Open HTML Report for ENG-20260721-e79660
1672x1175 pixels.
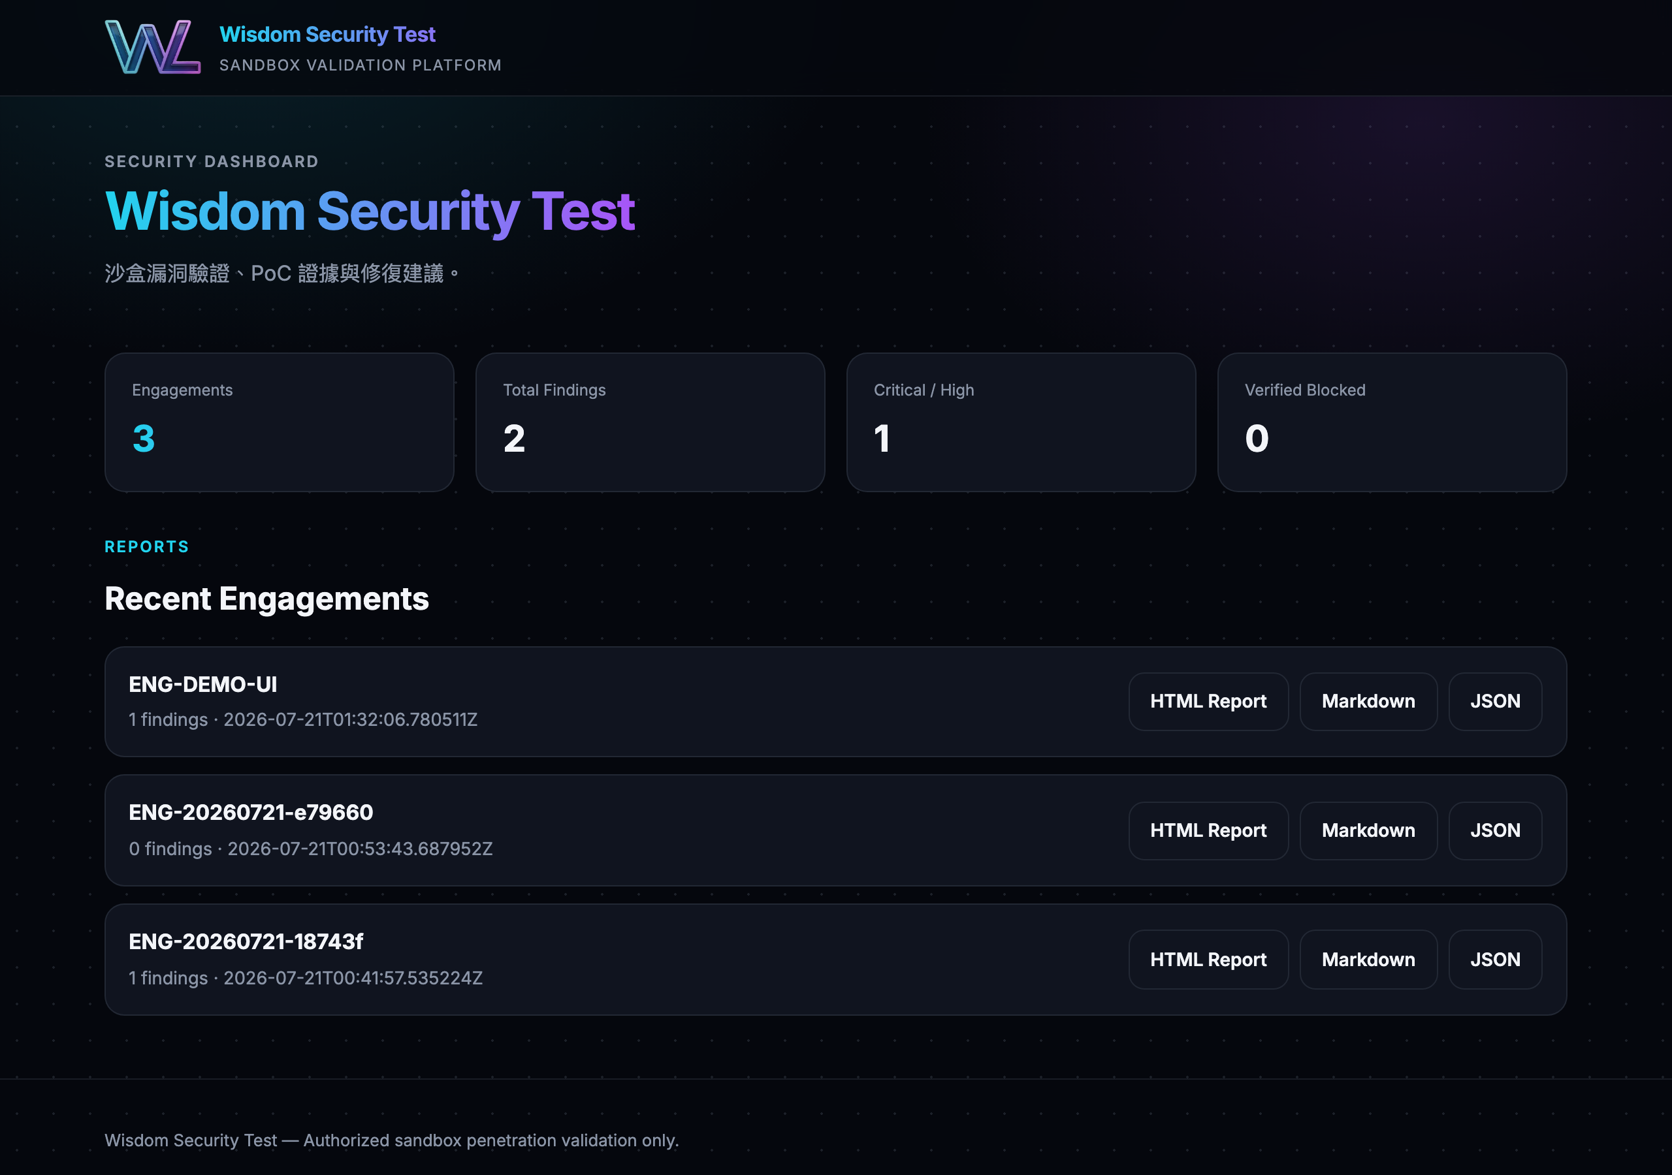click(x=1208, y=830)
